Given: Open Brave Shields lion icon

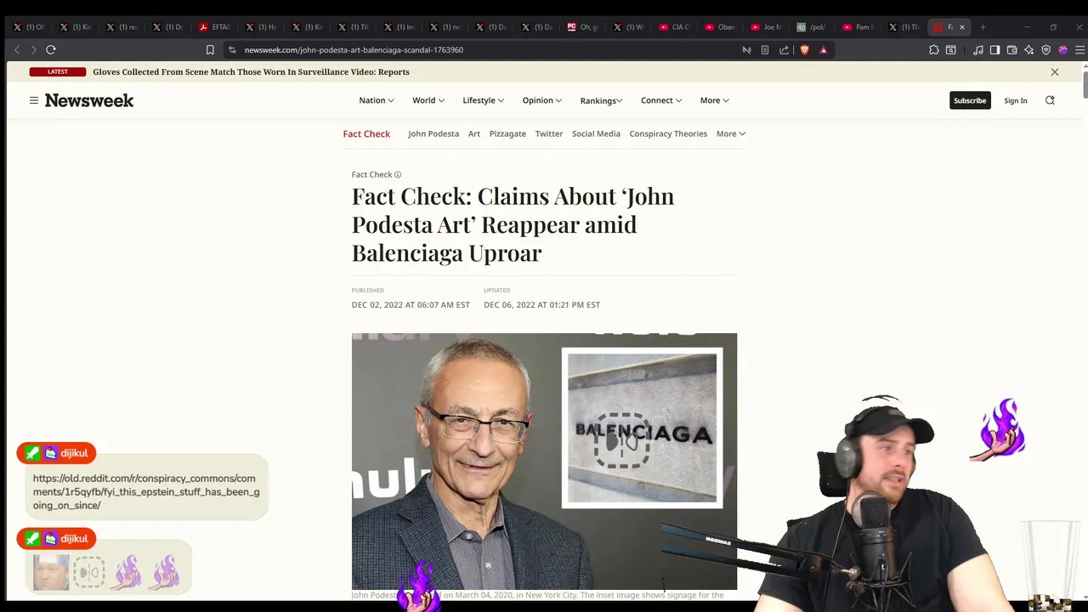Looking at the screenshot, I should 804,50.
